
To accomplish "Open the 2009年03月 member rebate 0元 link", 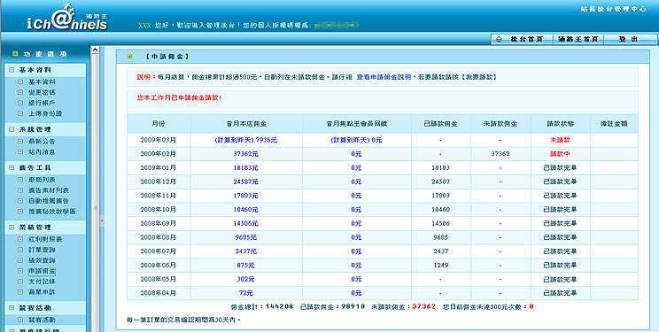I will click(356, 140).
